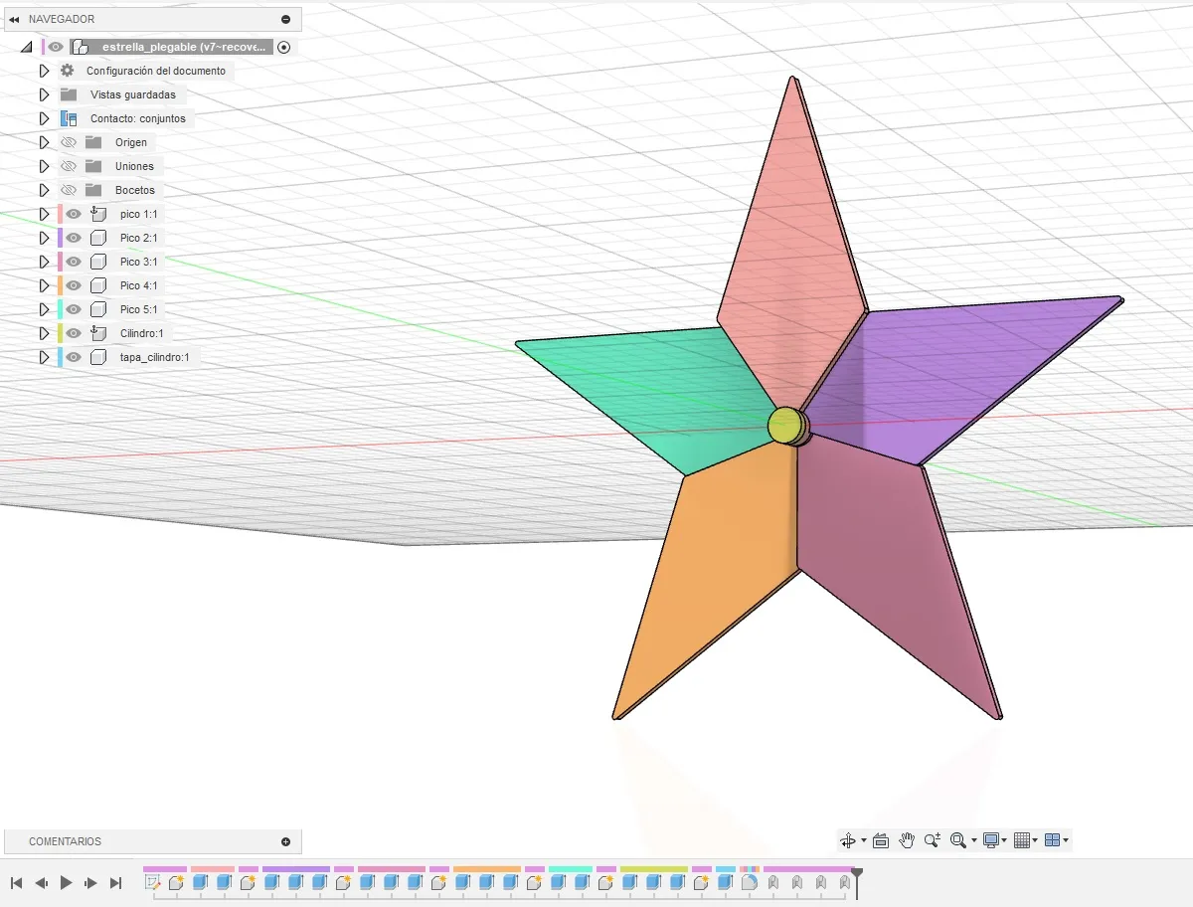Open the Zoom Window dropdown arrow
1193x907 pixels.
click(973, 840)
